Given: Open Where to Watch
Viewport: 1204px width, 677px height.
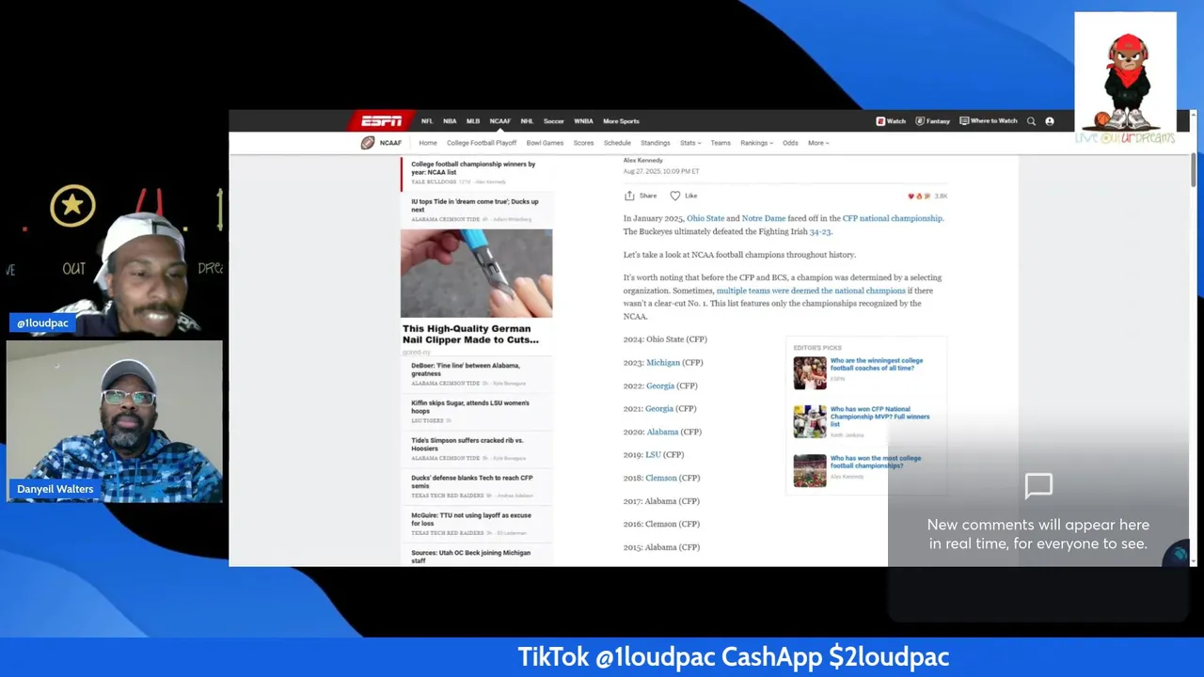Looking at the screenshot, I should click(988, 121).
